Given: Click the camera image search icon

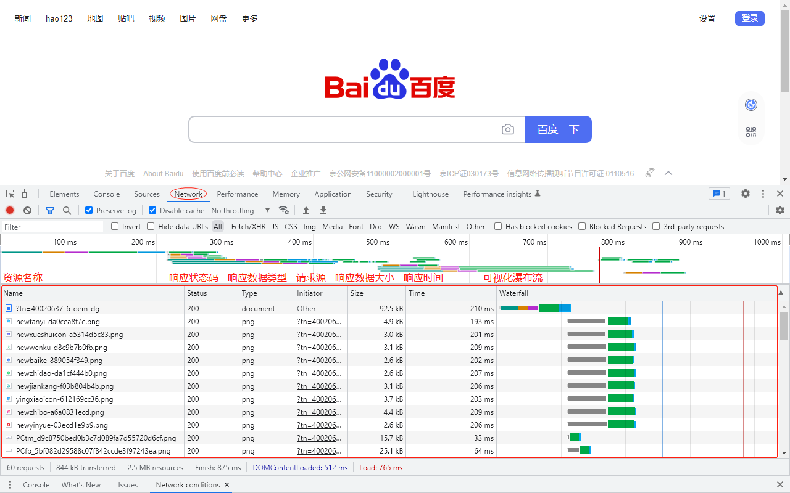Looking at the screenshot, I should (x=508, y=129).
